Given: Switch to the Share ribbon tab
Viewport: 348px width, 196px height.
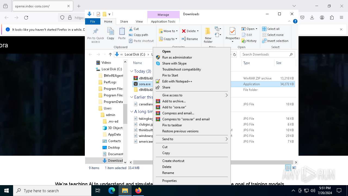Looking at the screenshot, I should coord(124,22).
